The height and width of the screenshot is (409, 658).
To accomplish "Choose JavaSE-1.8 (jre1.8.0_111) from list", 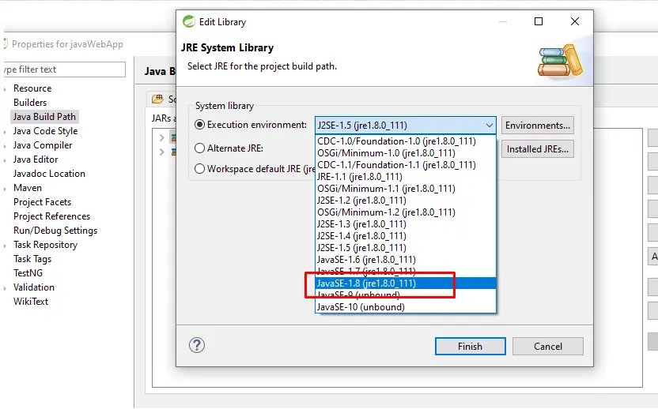I will (406, 283).
